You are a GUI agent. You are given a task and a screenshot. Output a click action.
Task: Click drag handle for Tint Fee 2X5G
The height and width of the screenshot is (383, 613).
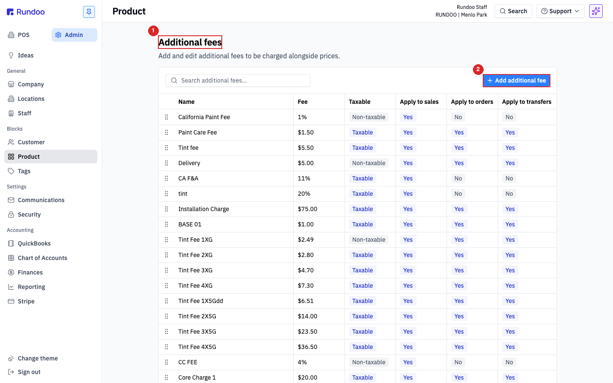click(x=166, y=316)
